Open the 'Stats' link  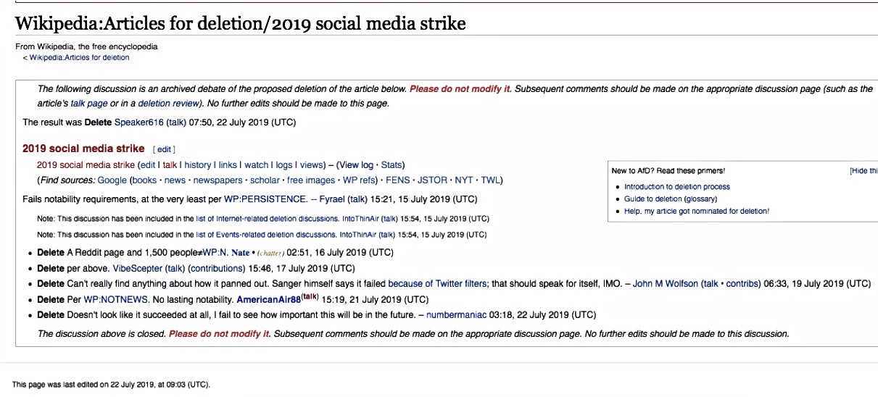pos(392,165)
